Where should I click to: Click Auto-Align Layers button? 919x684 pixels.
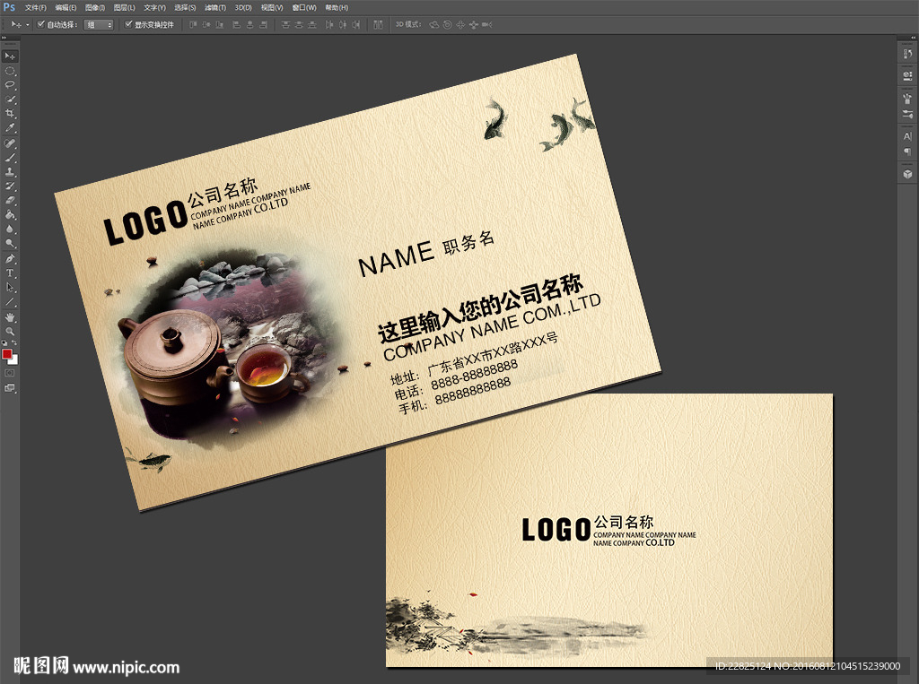point(378,24)
